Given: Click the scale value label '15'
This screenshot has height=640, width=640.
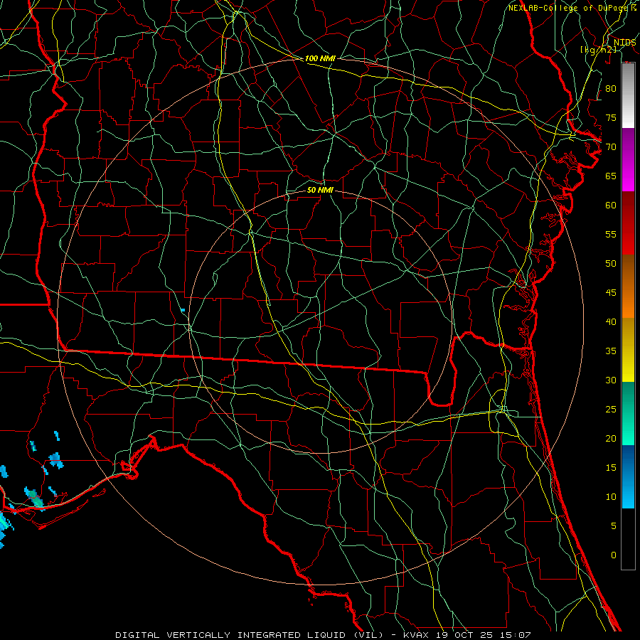Looking at the screenshot, I should (x=611, y=468).
